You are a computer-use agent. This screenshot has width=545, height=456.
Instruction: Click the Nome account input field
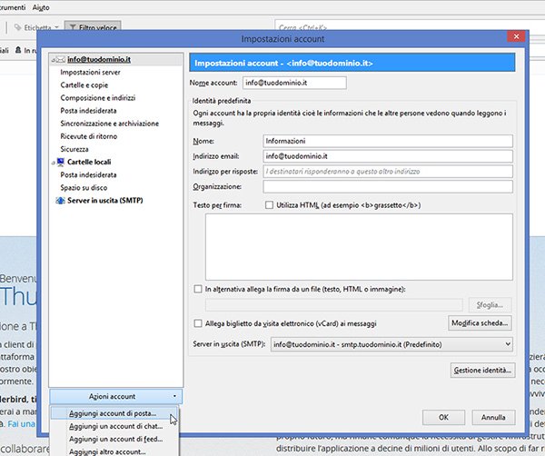click(294, 83)
